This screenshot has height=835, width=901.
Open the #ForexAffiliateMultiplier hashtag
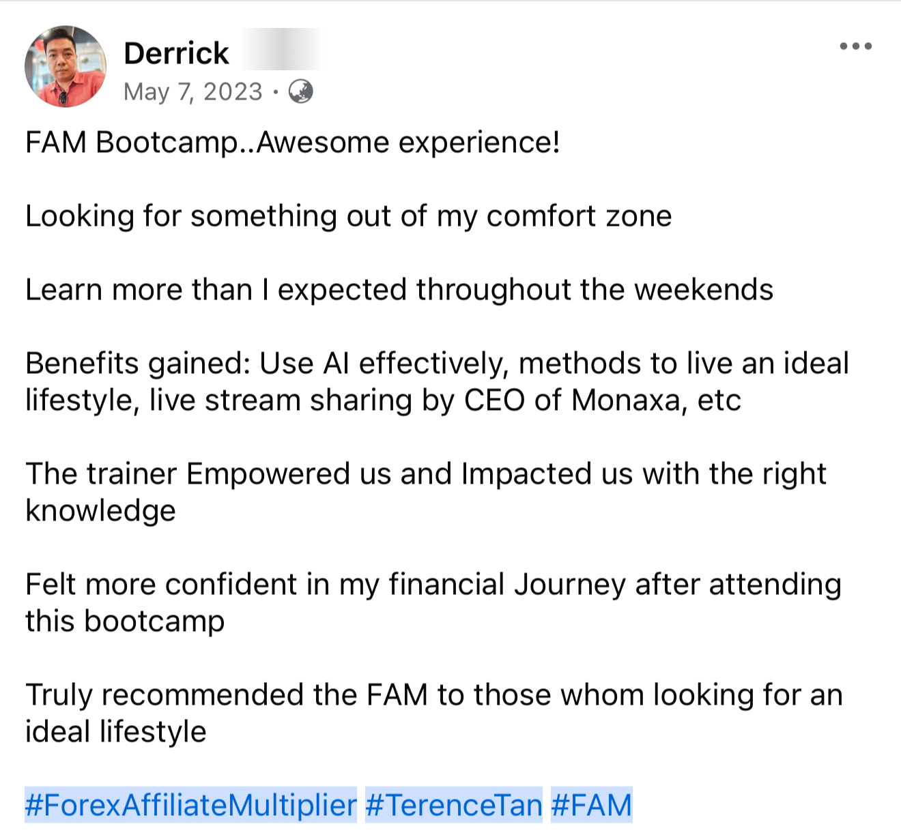coord(190,805)
